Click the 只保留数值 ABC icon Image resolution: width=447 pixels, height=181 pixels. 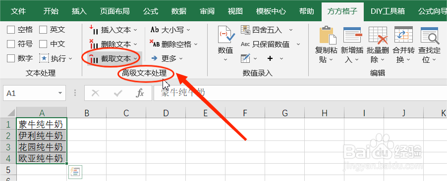pos(245,44)
